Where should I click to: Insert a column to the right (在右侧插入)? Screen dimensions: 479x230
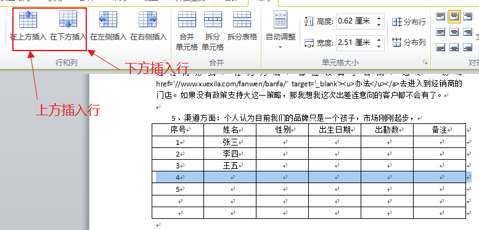149,27
